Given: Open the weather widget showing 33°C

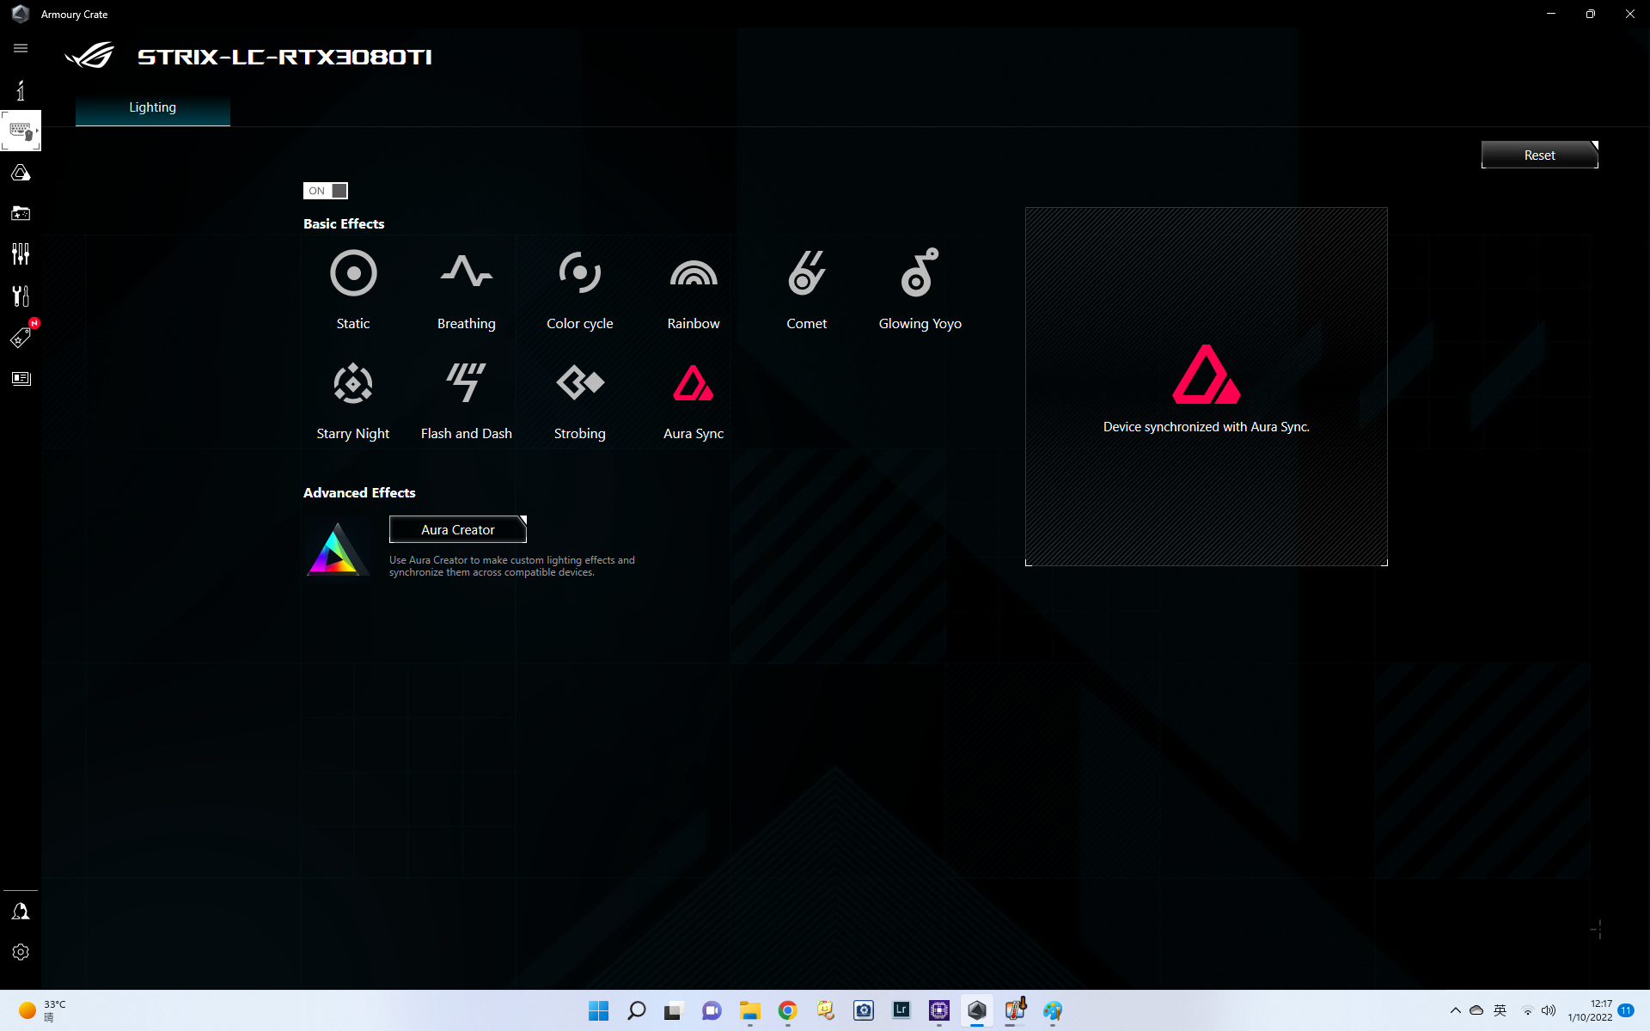Looking at the screenshot, I should pyautogui.click(x=43, y=1010).
